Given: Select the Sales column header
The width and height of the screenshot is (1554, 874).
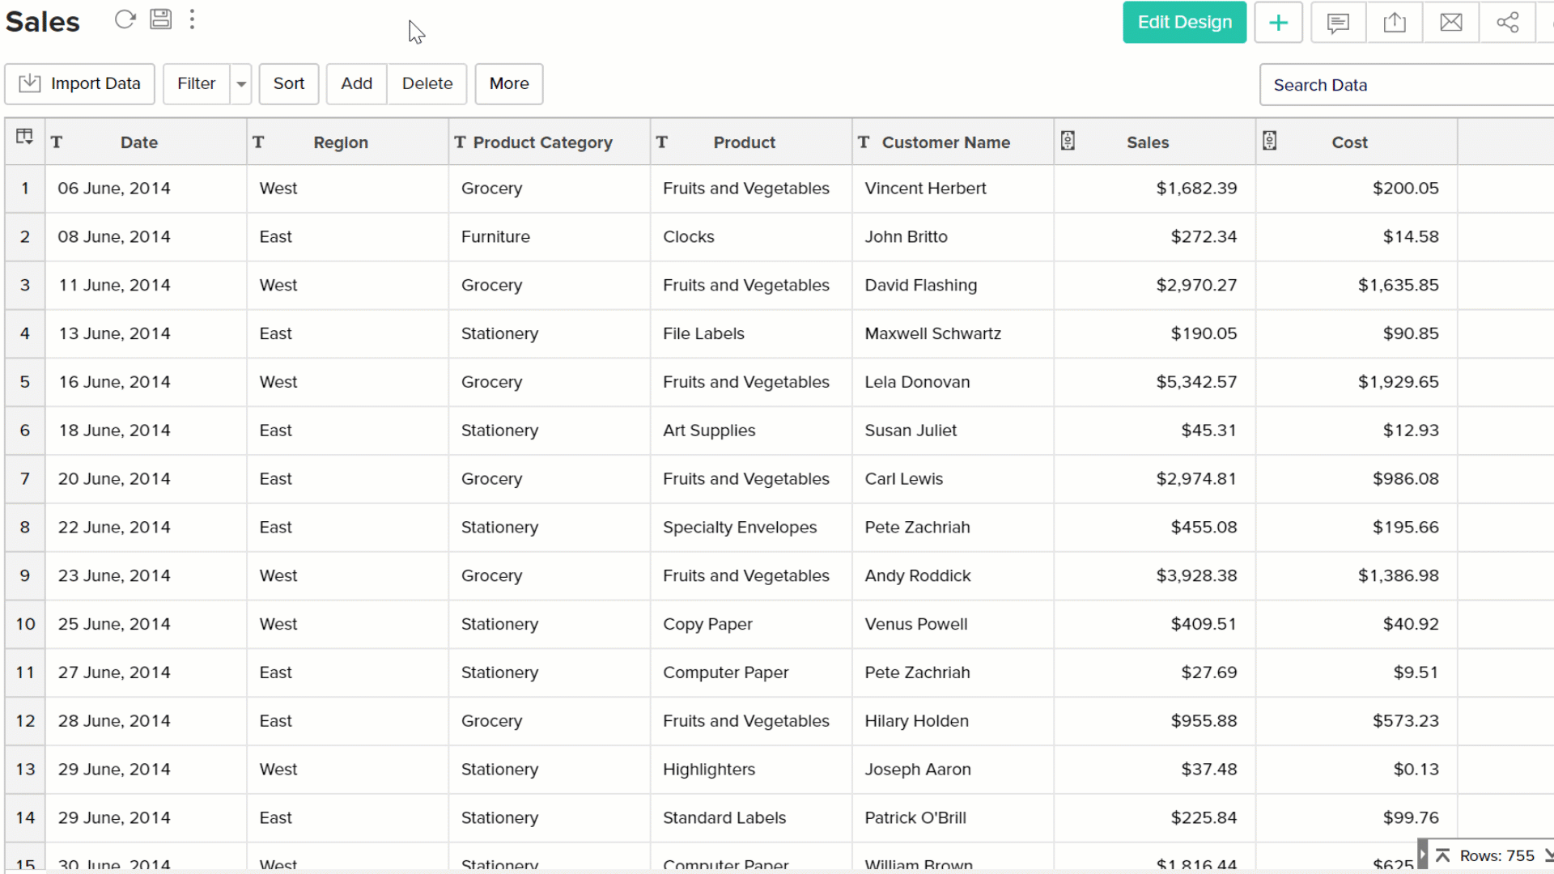Looking at the screenshot, I should point(1147,142).
